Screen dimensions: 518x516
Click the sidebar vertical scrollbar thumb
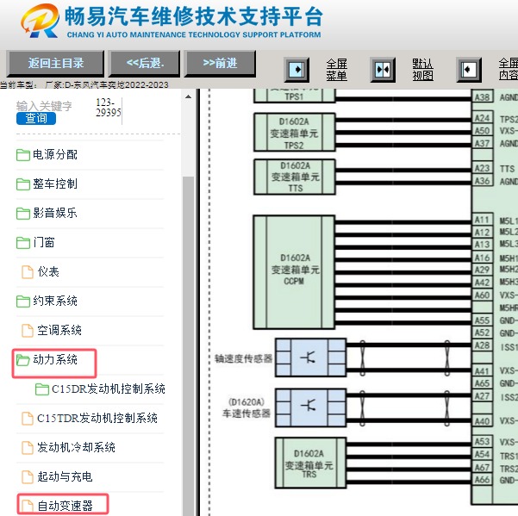(188, 346)
